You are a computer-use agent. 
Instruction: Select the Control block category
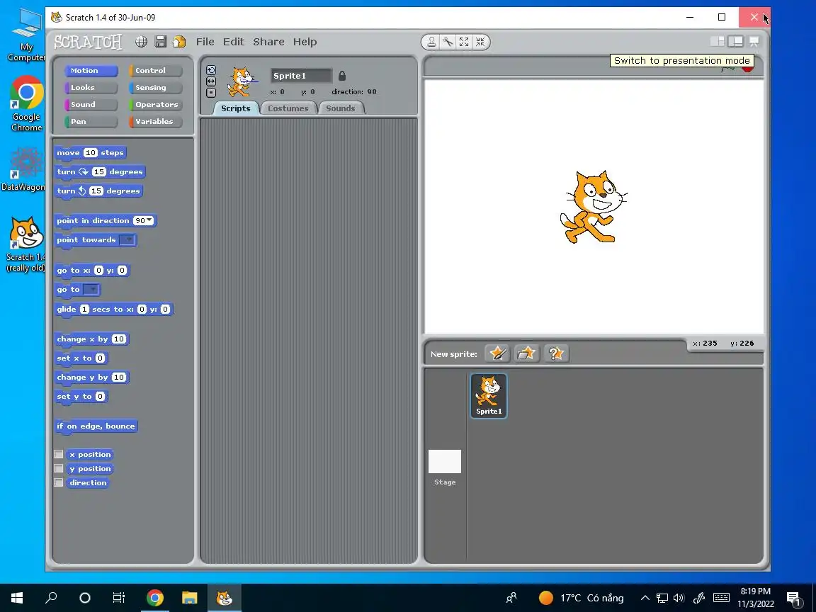coord(156,70)
